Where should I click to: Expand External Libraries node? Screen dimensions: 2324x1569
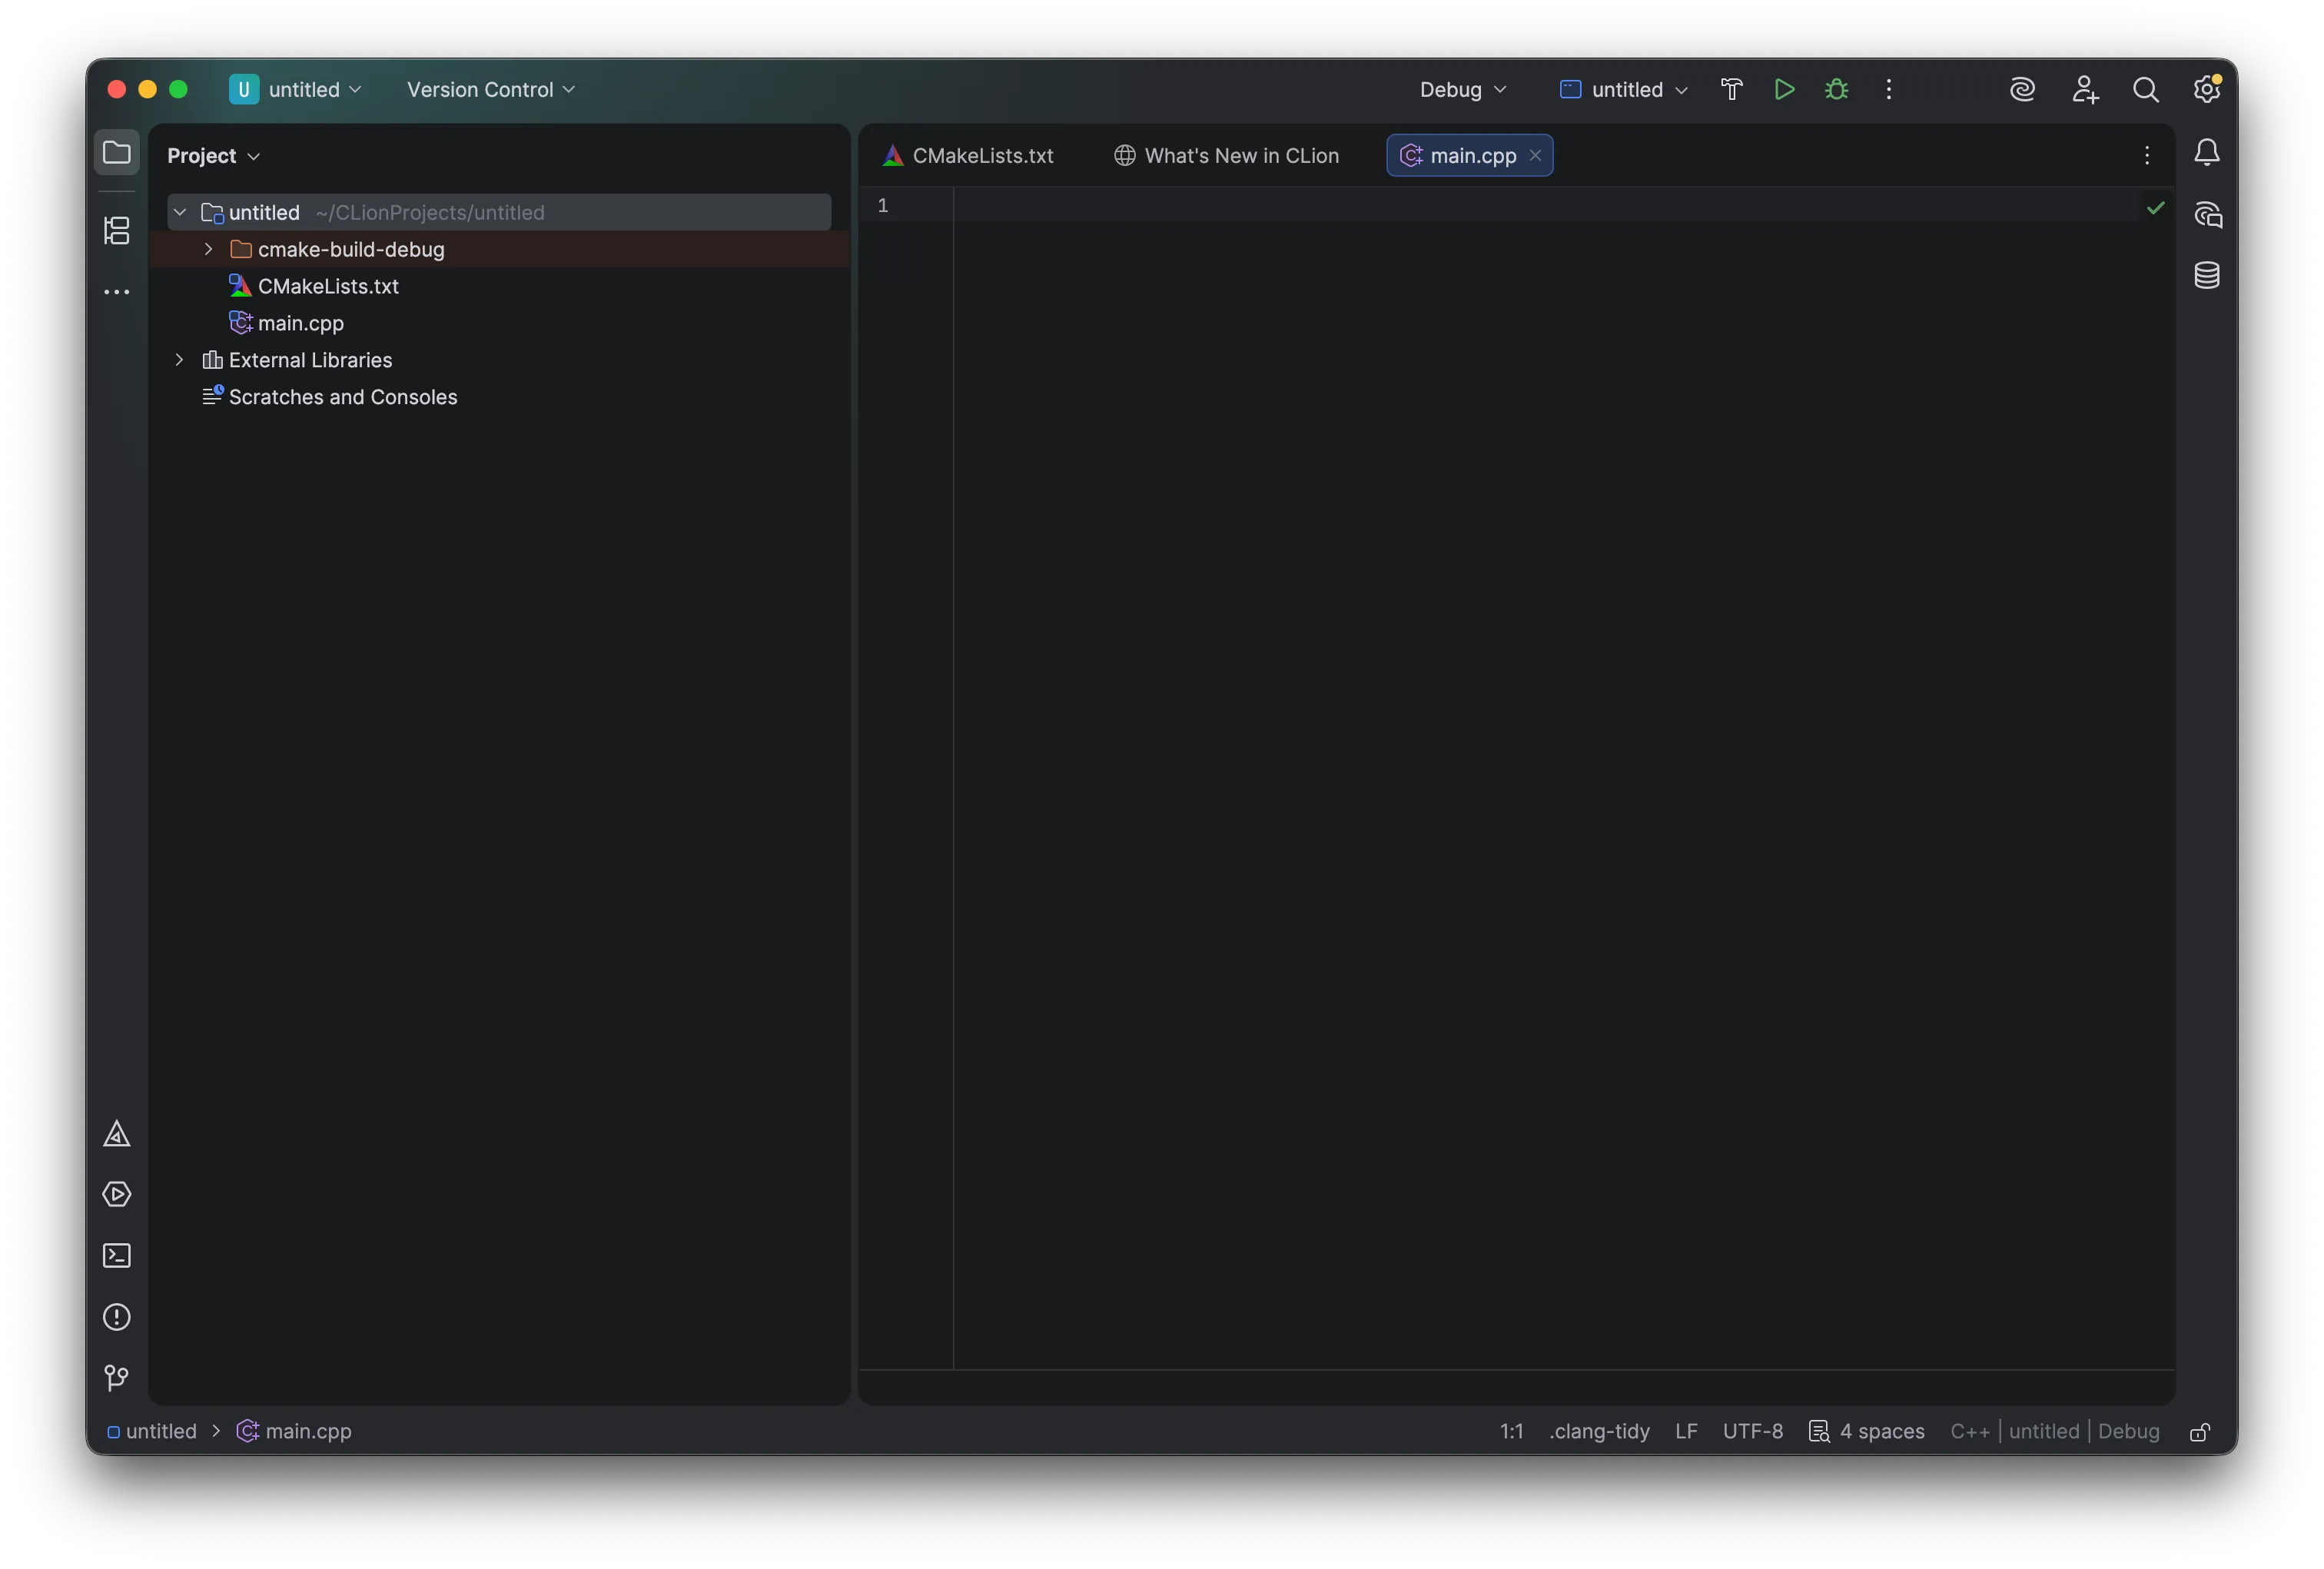pyautogui.click(x=180, y=360)
